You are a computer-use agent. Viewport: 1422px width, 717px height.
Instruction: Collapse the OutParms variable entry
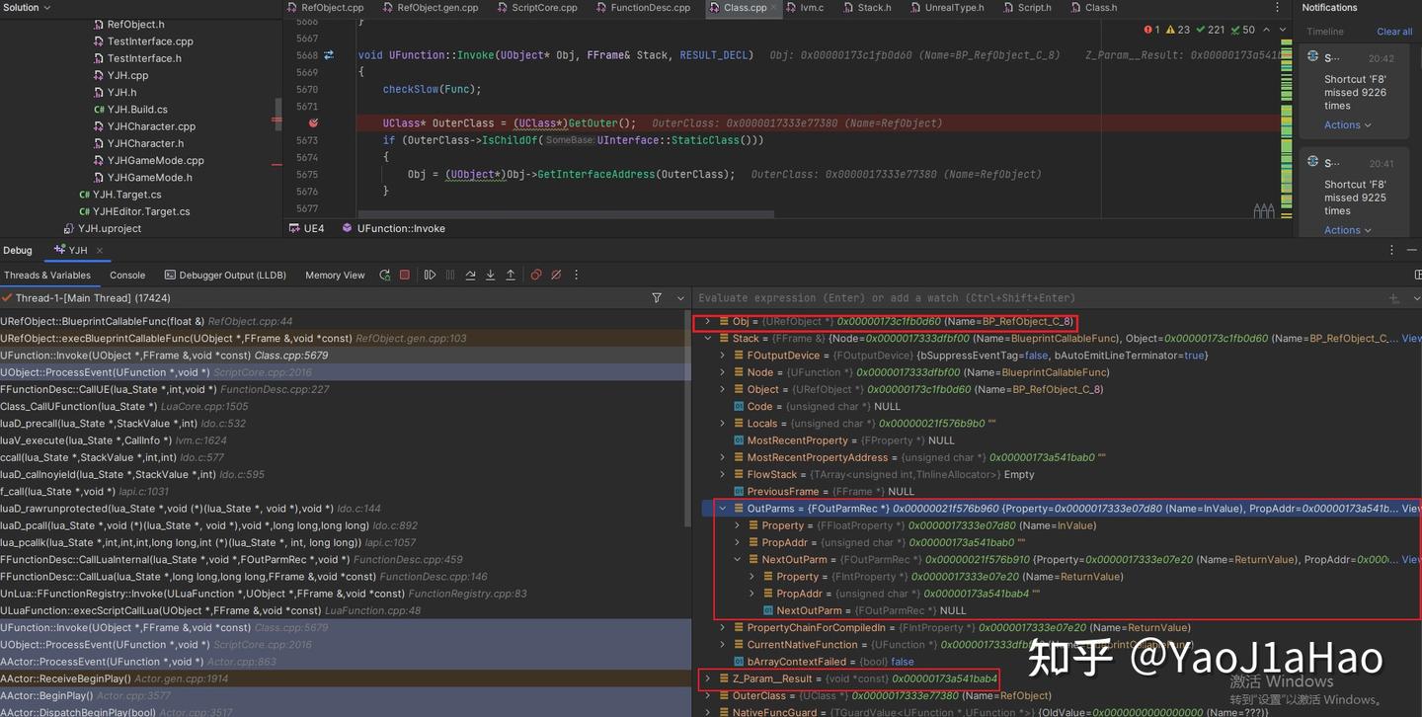point(725,508)
